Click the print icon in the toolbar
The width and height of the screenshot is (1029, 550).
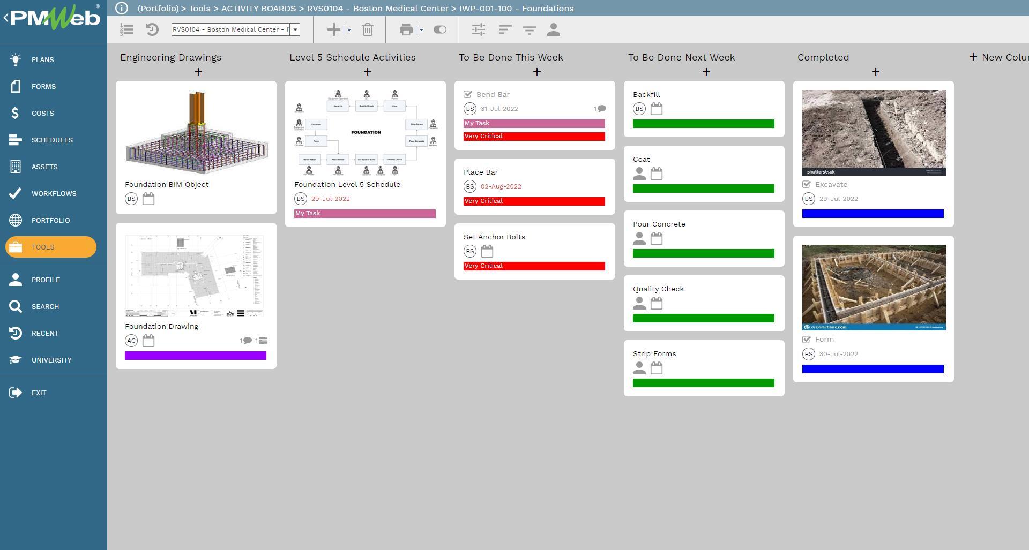tap(406, 29)
